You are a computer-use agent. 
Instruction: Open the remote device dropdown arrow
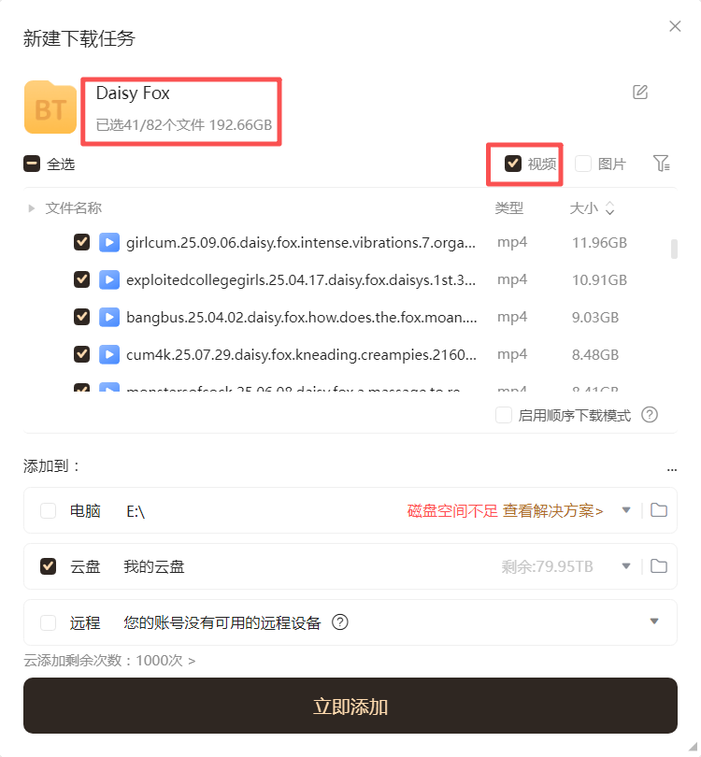[x=654, y=621]
